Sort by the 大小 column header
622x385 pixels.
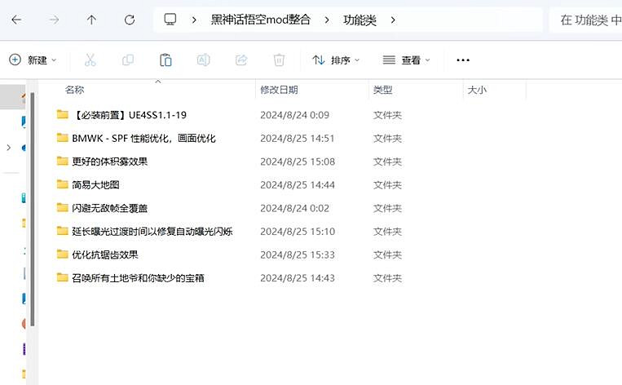[x=477, y=90]
